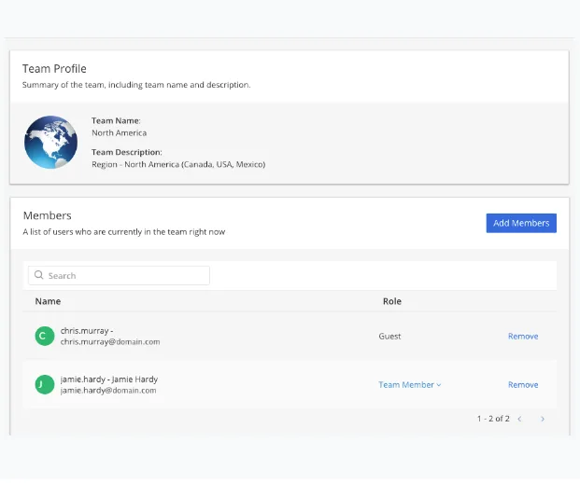Click the North America globe team image
Image resolution: width=580 pixels, height=483 pixels.
[x=50, y=142]
